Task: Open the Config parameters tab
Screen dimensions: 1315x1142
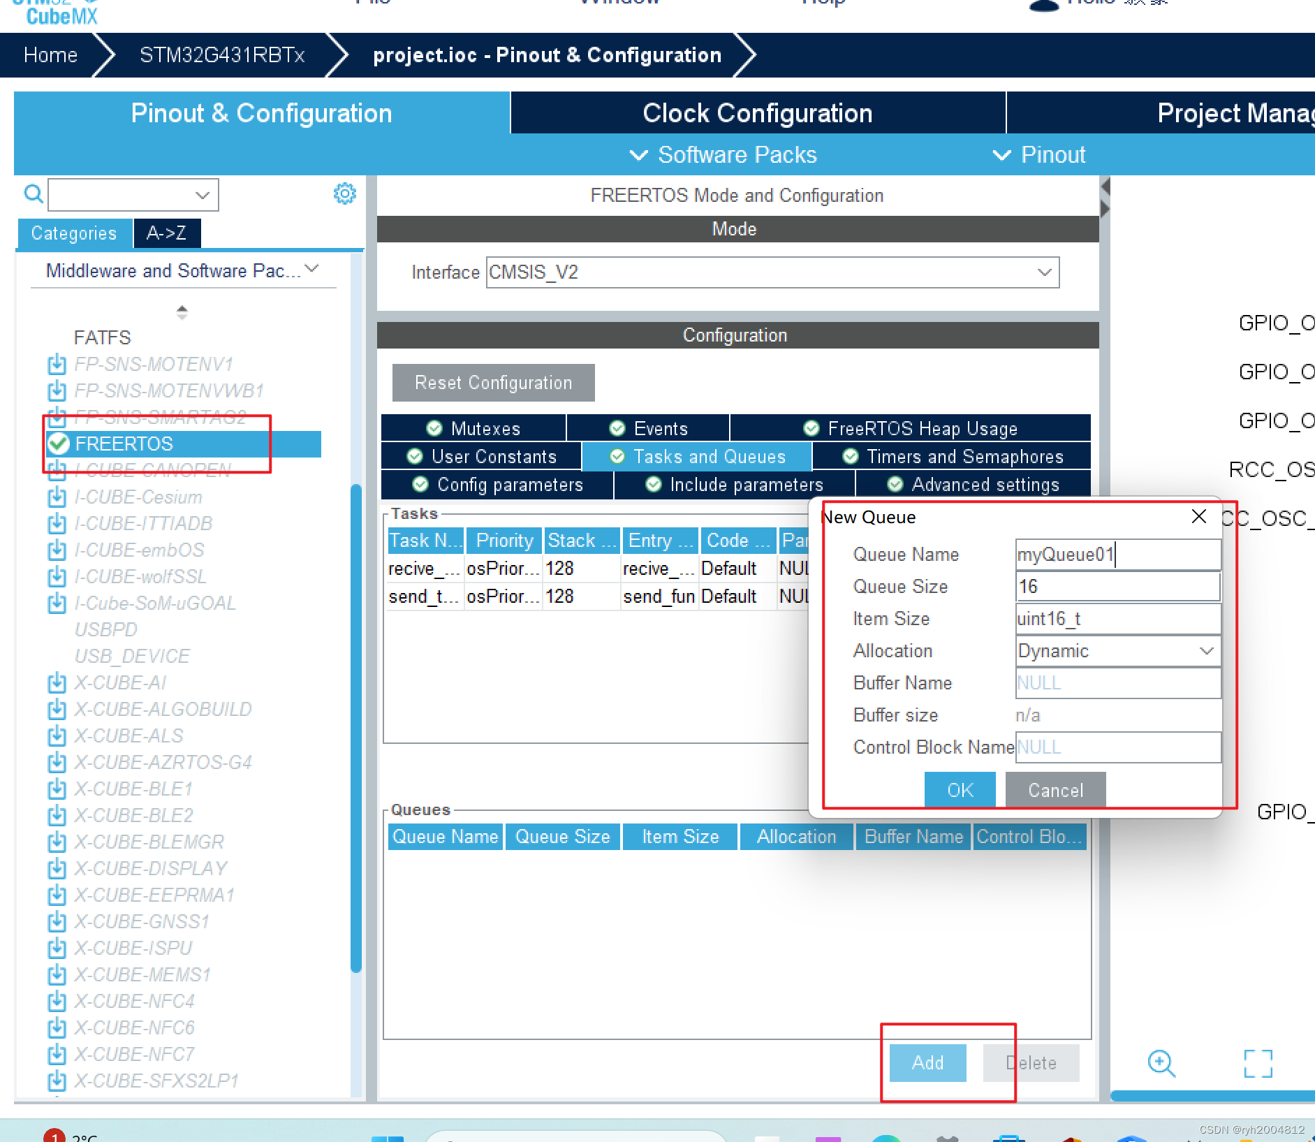Action: point(497,484)
